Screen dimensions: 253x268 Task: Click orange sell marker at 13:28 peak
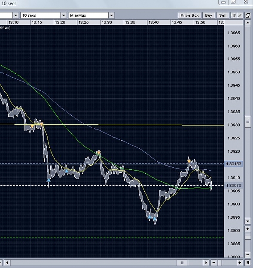coord(99,153)
